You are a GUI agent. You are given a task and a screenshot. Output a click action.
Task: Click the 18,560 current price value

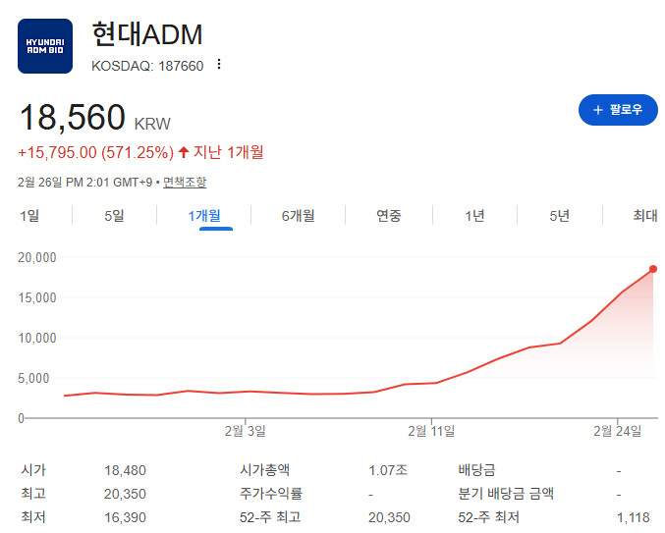pos(72,118)
